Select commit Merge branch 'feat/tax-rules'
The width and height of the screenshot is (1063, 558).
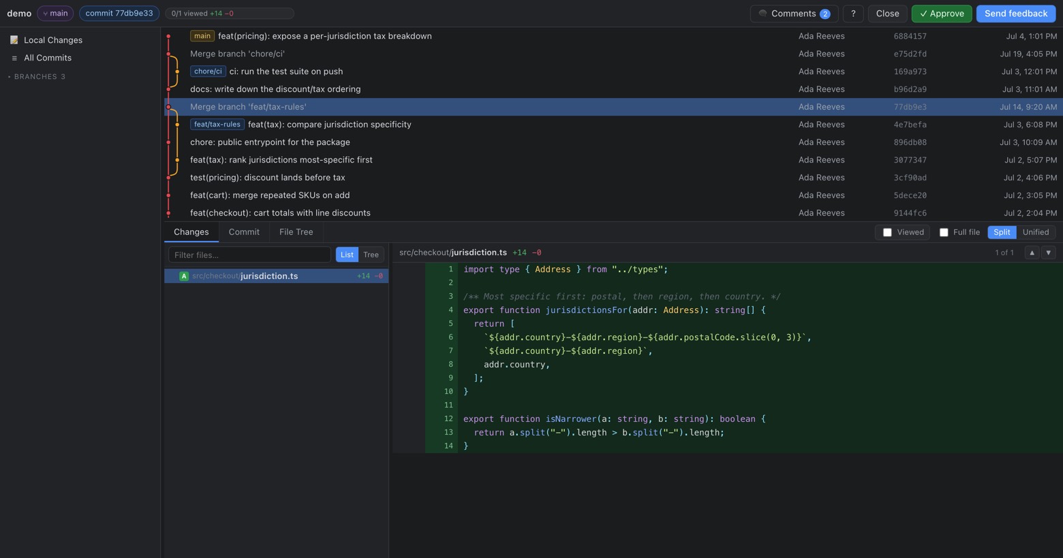point(613,107)
